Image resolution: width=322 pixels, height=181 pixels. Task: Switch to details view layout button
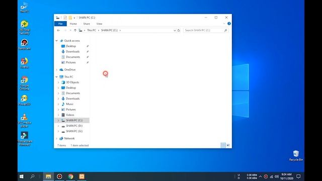223,145
